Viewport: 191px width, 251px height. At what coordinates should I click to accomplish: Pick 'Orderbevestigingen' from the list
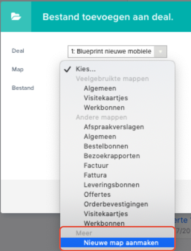(x=117, y=204)
